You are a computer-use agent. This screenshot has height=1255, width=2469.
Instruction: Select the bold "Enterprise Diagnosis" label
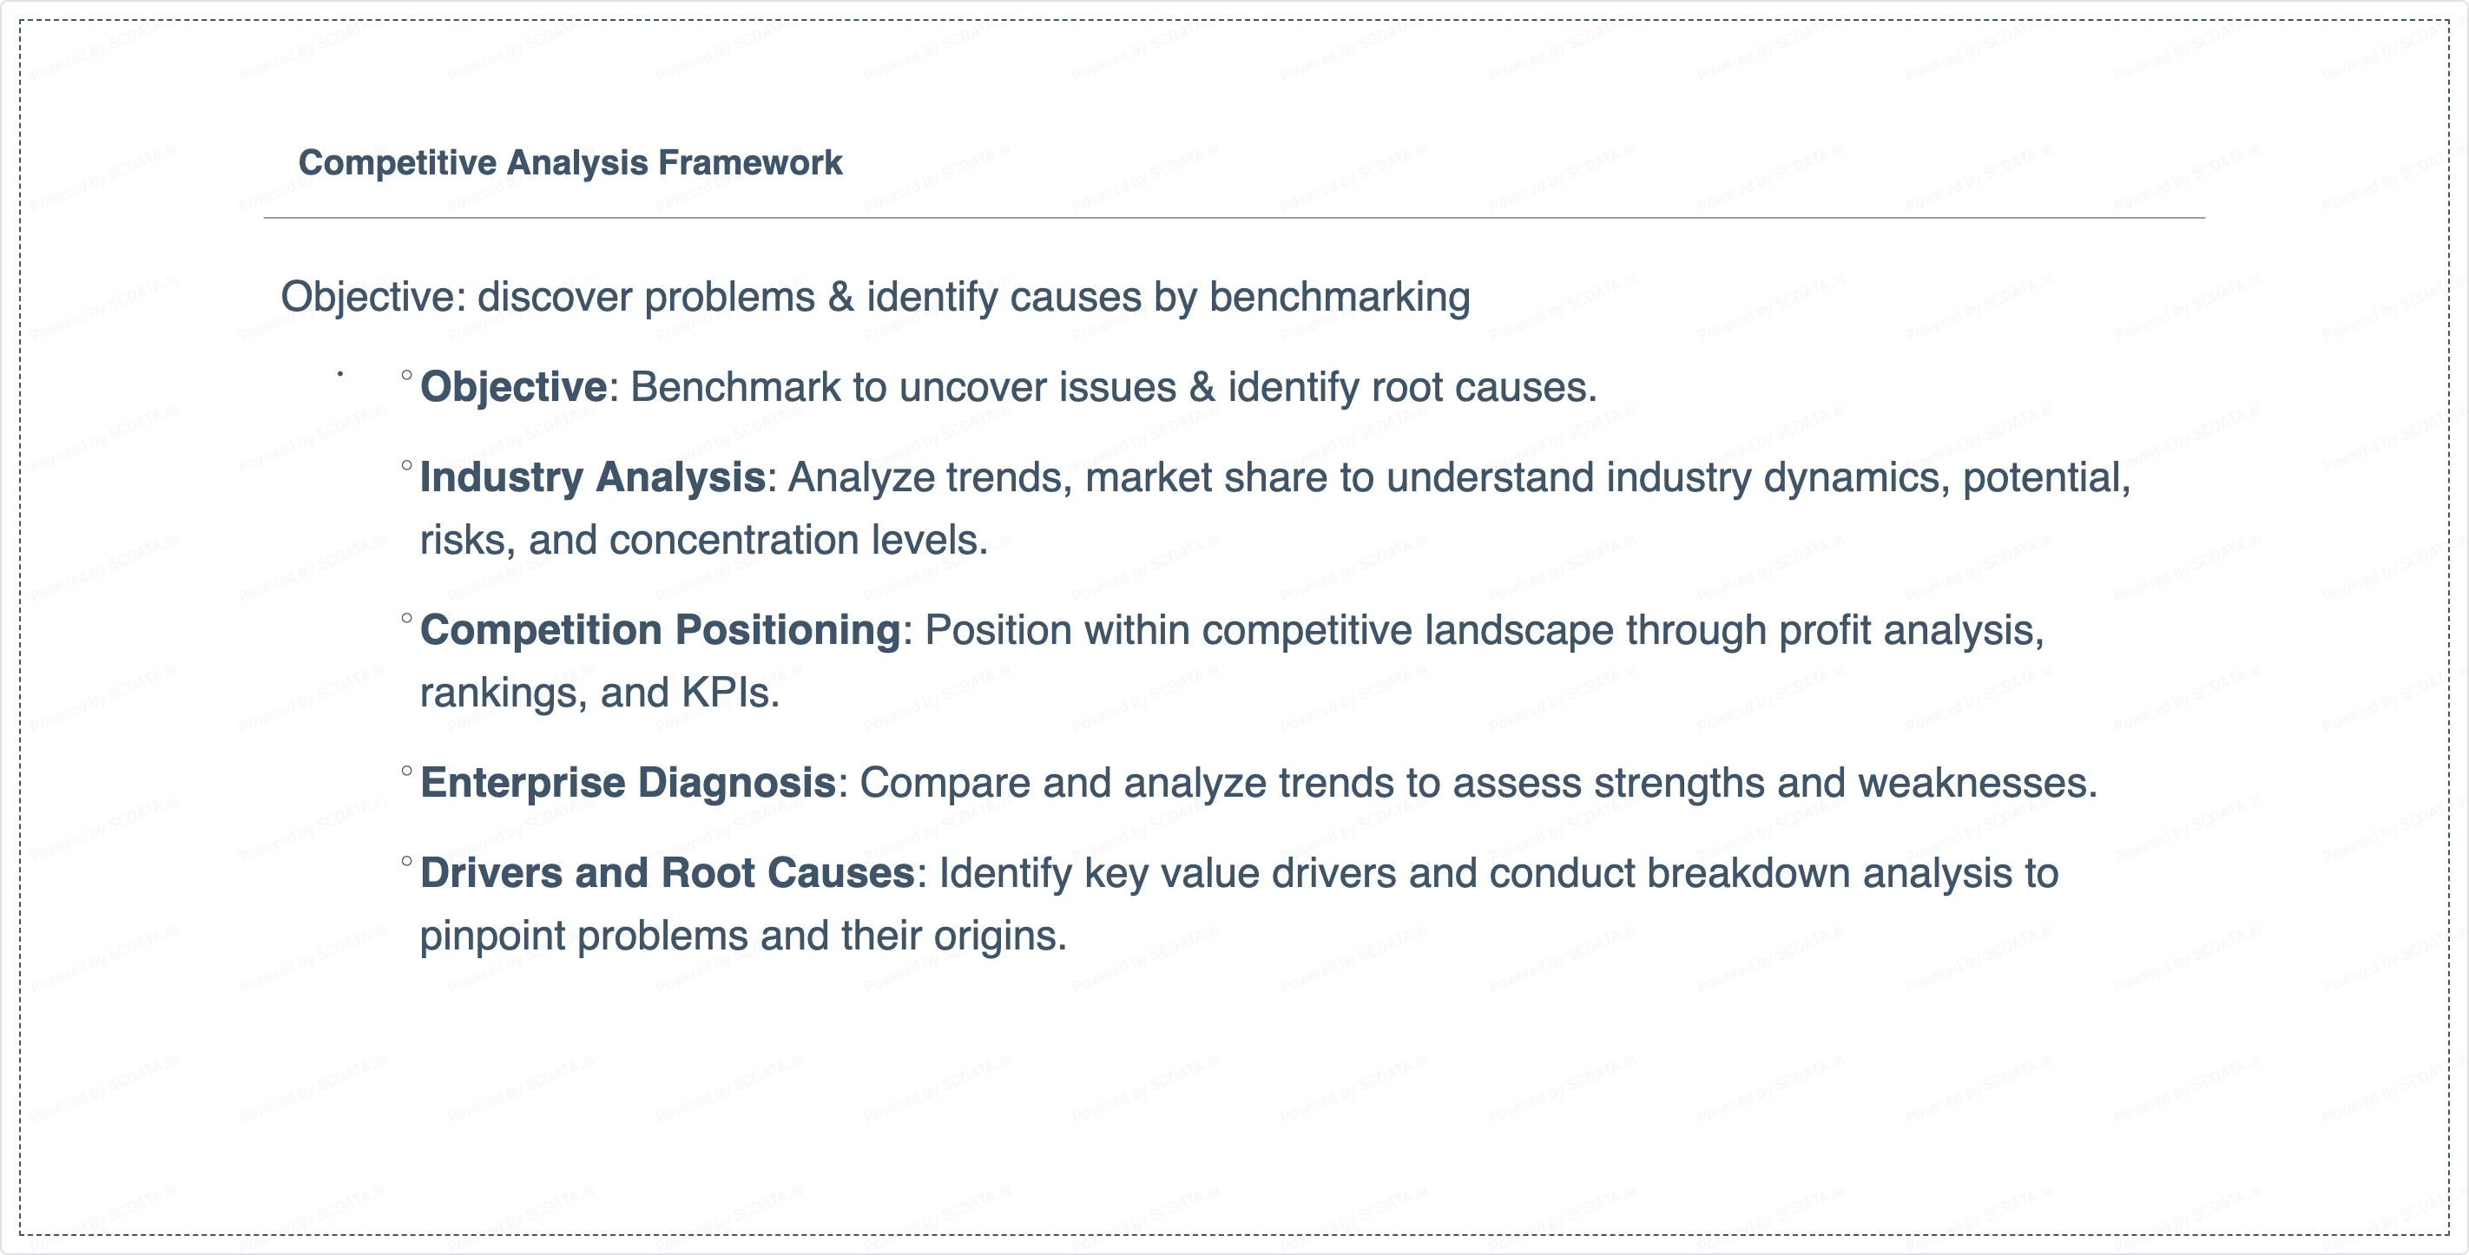click(628, 783)
